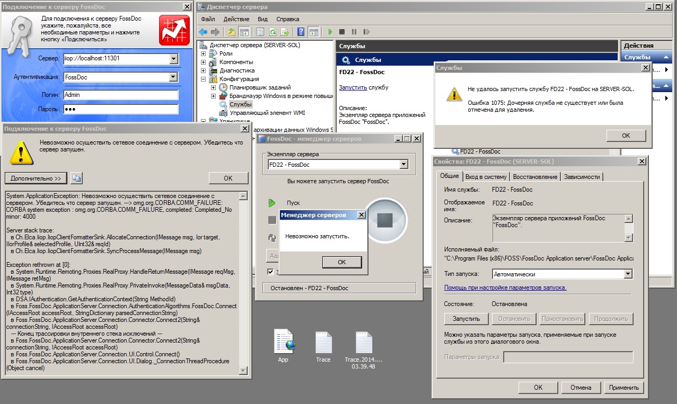The width and height of the screenshot is (677, 404).
Task: Click the stop service square toolbar icon
Action: [342, 32]
